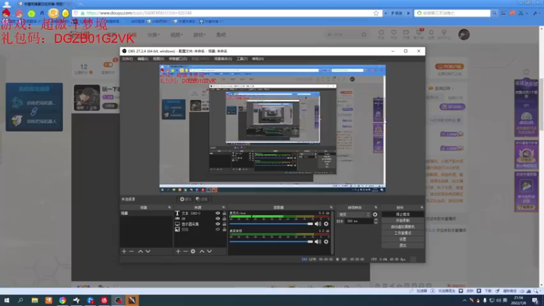
Task: Mute the microphone/Aux audio speaker icon
Action: [x=318, y=224]
